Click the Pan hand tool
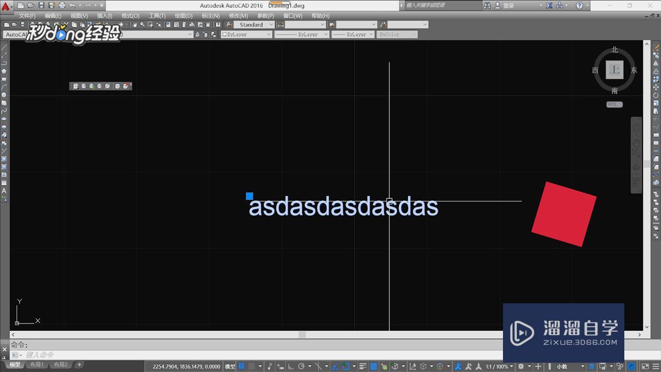 click(135, 25)
